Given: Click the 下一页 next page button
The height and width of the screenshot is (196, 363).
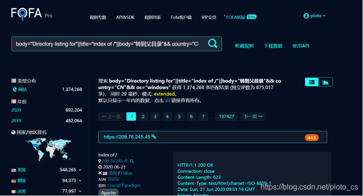Looking at the screenshot, I should [x=253, y=117].
